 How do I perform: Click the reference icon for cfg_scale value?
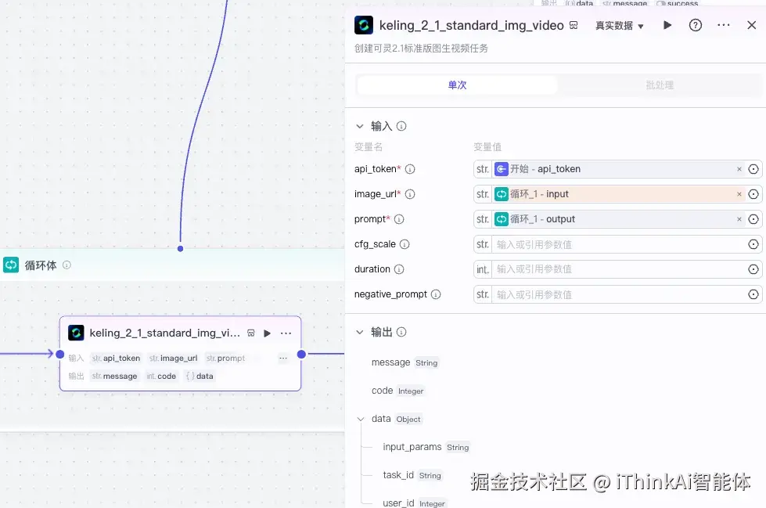tap(753, 244)
